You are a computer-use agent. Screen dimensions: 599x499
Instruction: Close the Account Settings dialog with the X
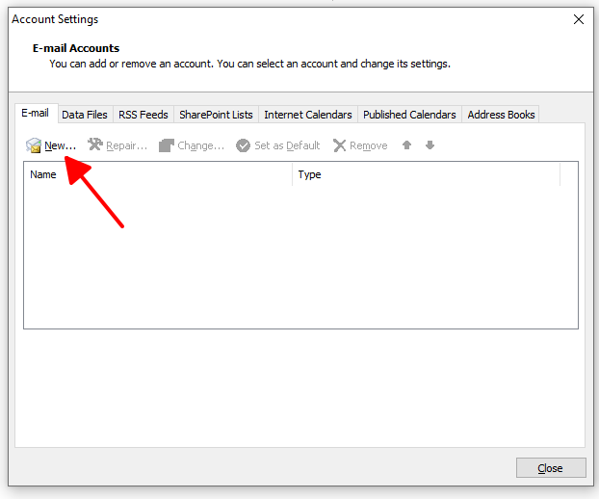[579, 19]
